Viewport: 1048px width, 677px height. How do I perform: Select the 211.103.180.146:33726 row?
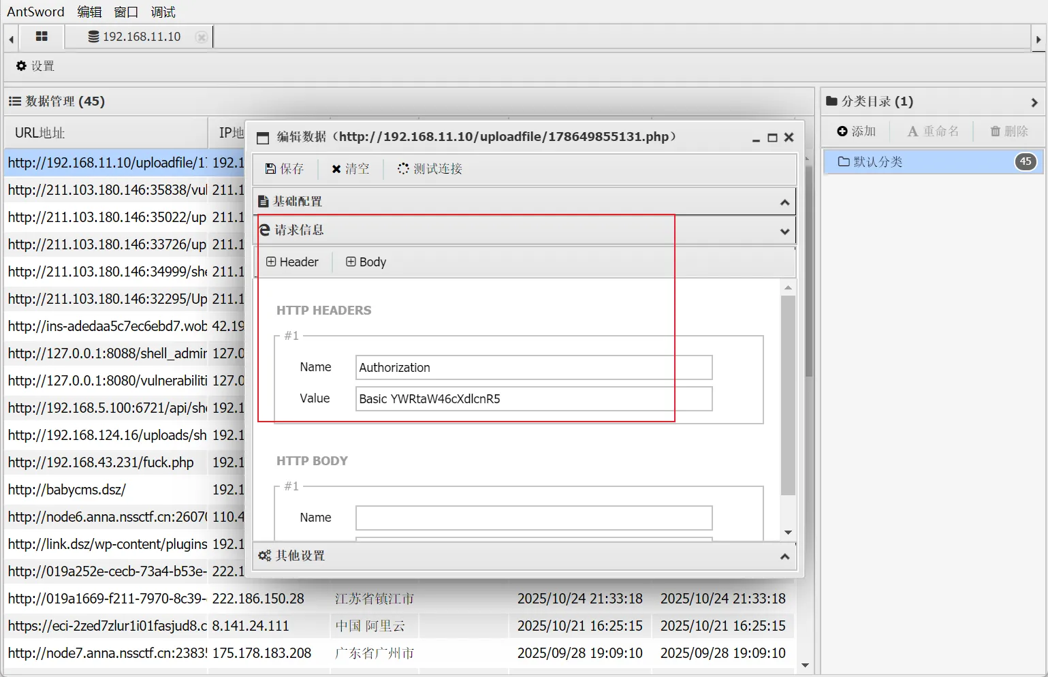[125, 245]
